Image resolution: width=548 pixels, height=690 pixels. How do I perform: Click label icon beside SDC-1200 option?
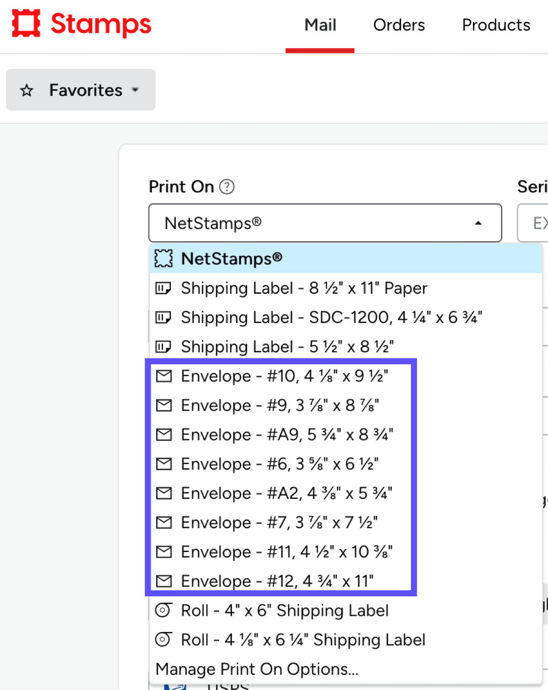(x=163, y=318)
